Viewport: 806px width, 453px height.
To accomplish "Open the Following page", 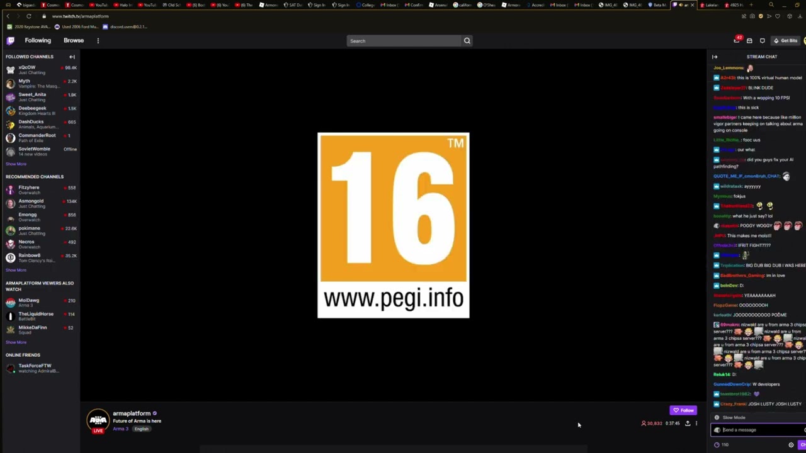I will [38, 40].
